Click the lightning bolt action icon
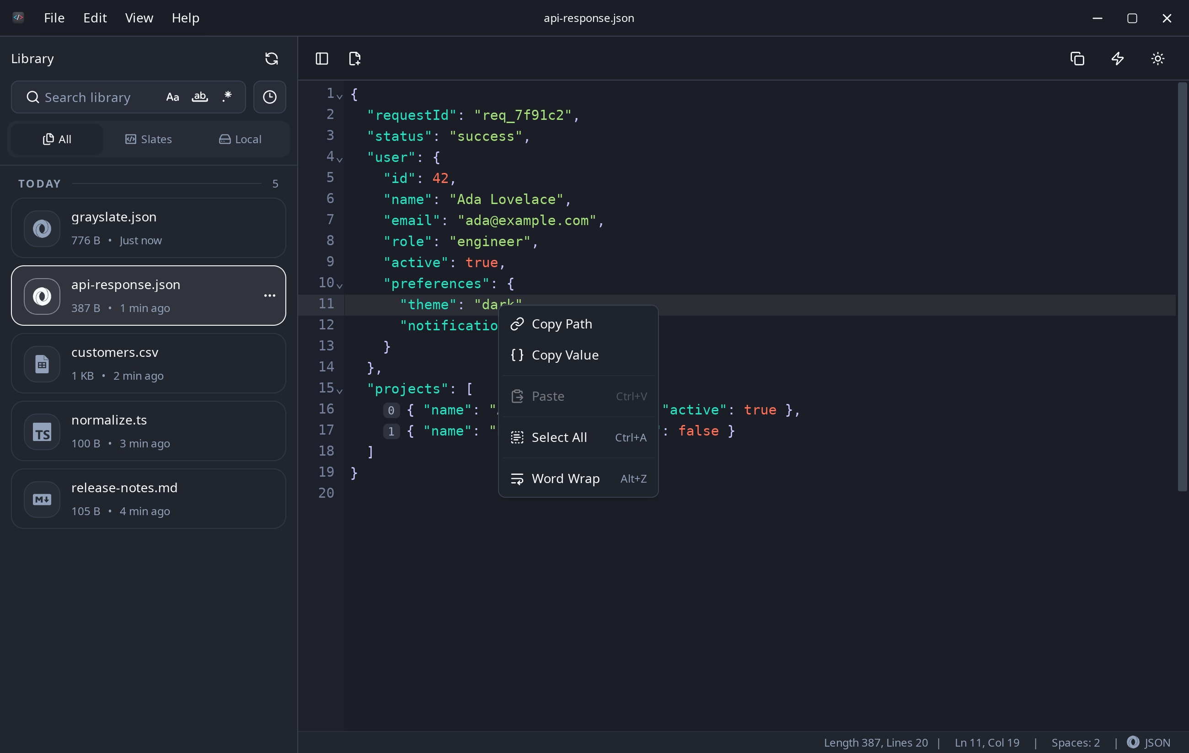The image size is (1189, 753). coord(1118,59)
